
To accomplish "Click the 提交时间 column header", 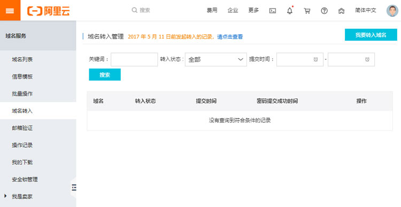I will [206, 101].
